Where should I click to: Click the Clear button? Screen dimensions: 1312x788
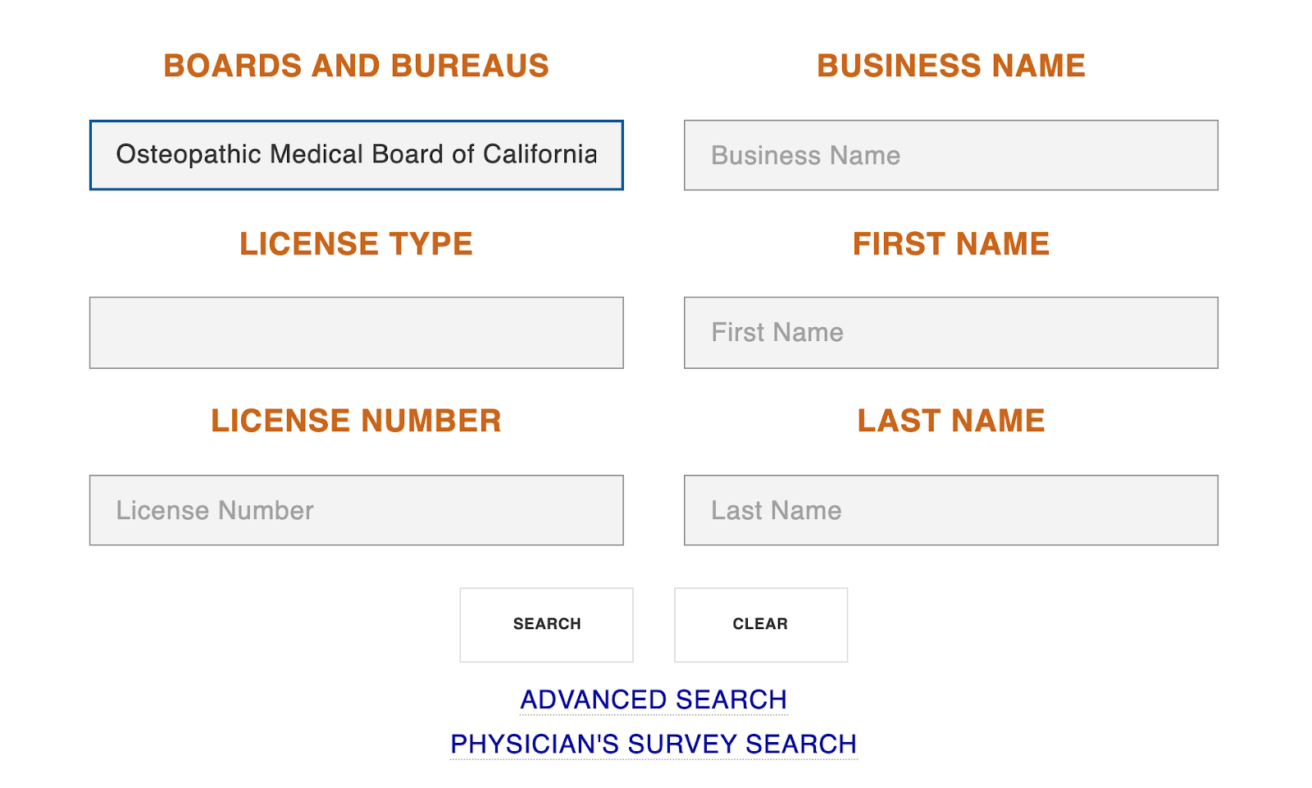coord(760,624)
